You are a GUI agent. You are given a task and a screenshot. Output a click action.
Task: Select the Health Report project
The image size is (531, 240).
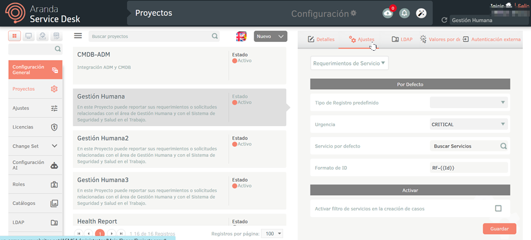point(179,221)
